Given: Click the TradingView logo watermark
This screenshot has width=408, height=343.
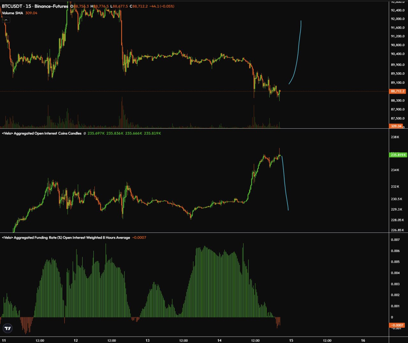Looking at the screenshot, I should pyautogui.click(x=7, y=328).
